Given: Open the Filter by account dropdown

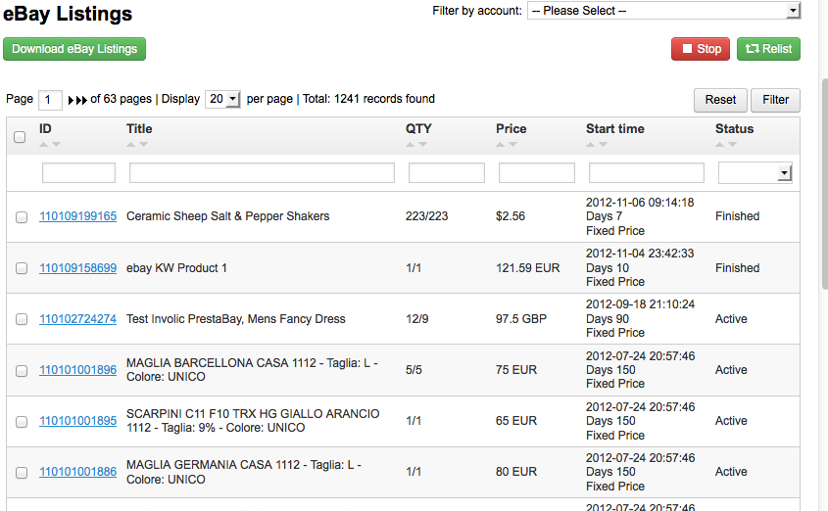Looking at the screenshot, I should point(663,11).
